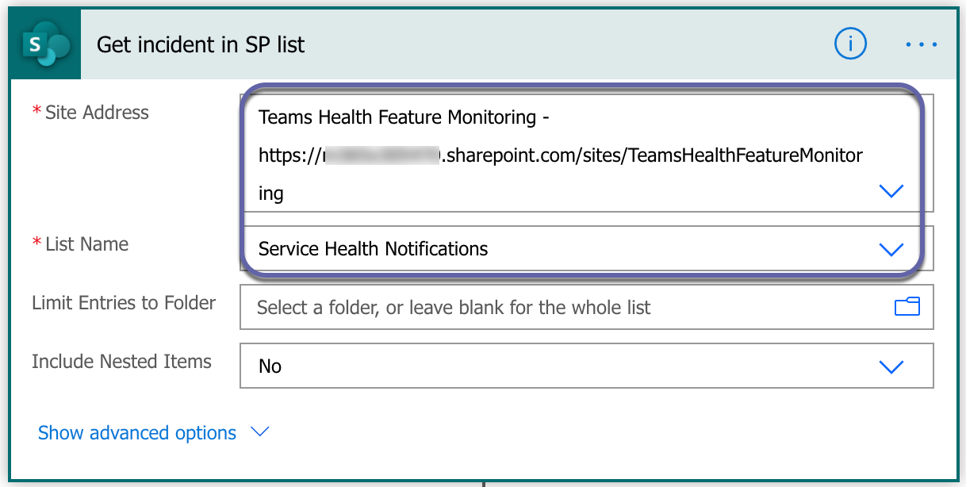The width and height of the screenshot is (966, 487).
Task: Open the Include Nested Items dropdown chevron
Action: coord(891,366)
